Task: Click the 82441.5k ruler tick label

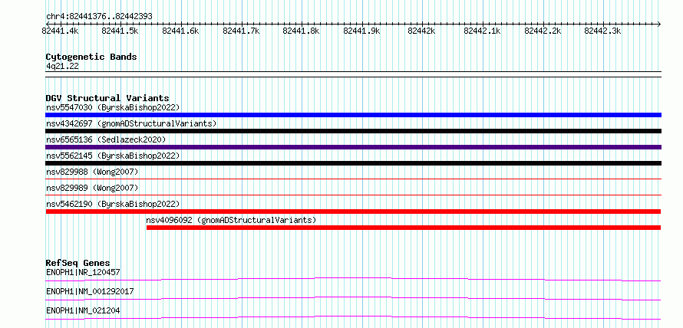Action: point(120,31)
